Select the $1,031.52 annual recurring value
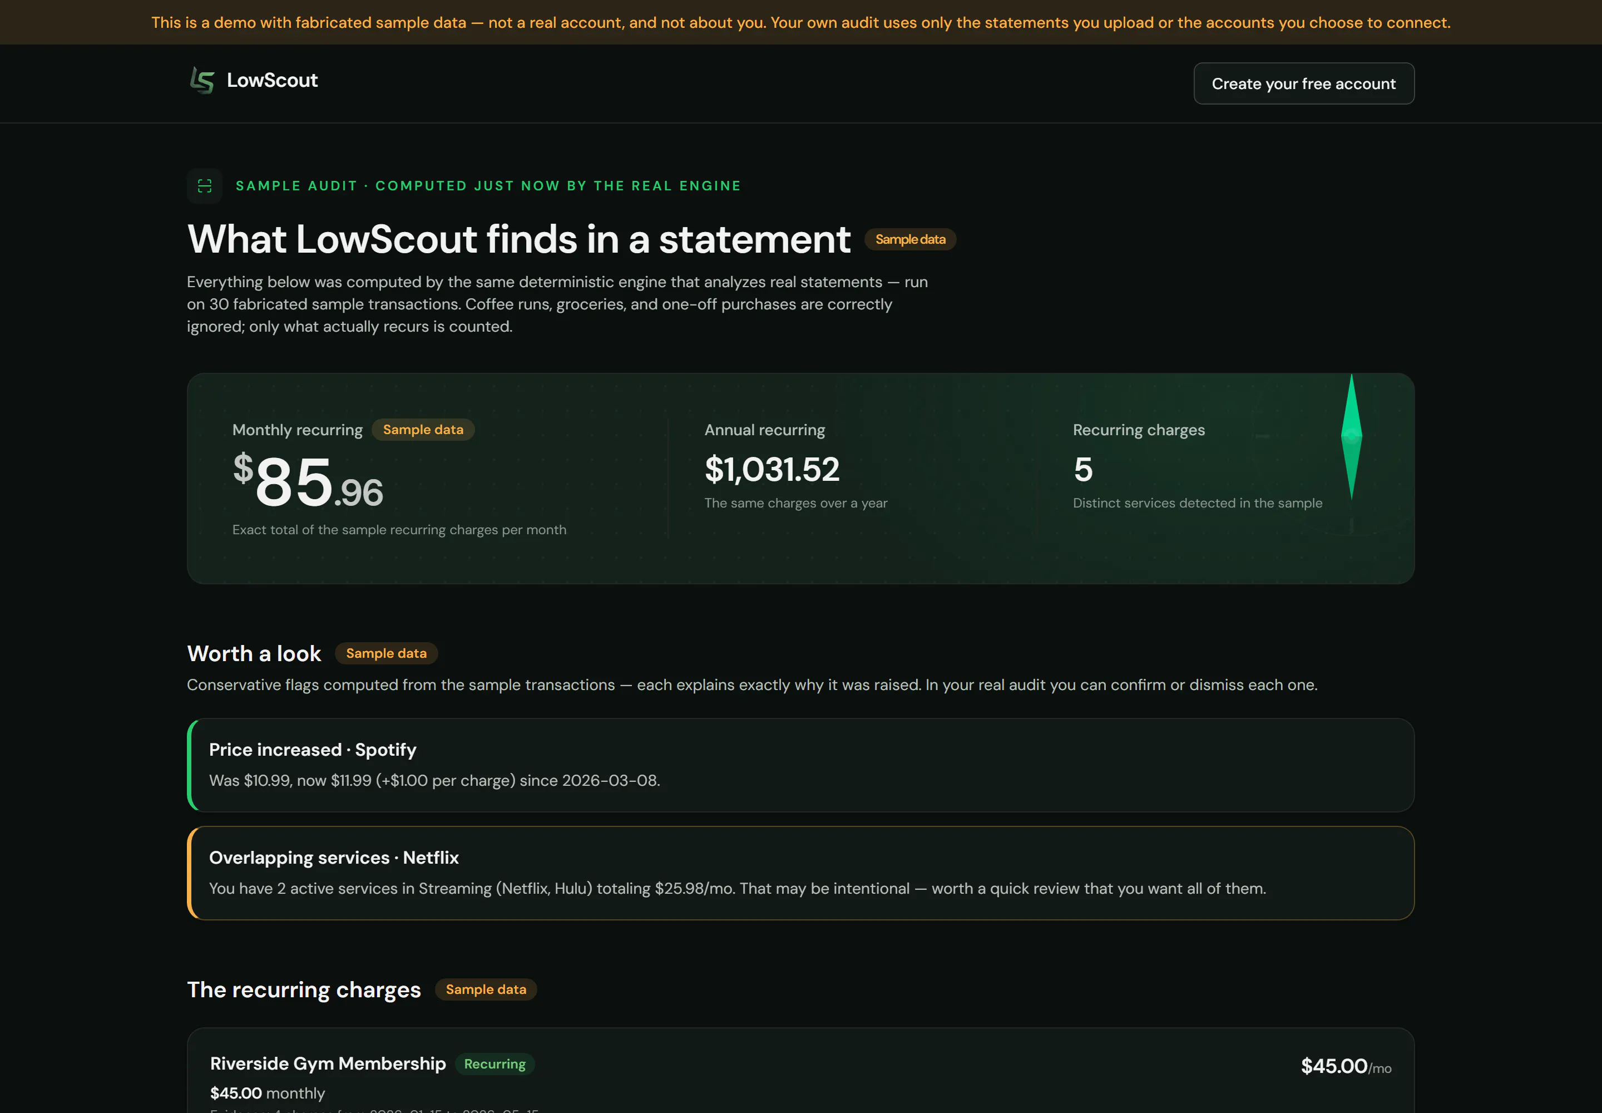Image resolution: width=1602 pixels, height=1113 pixels. click(772, 469)
